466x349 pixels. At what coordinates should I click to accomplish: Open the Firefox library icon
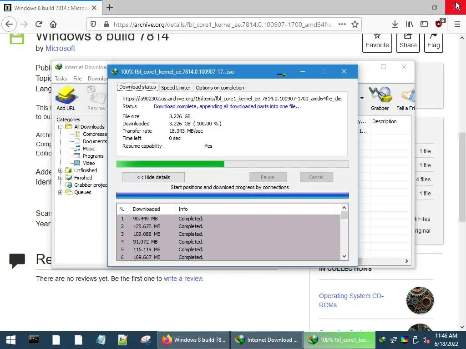[x=410, y=25]
